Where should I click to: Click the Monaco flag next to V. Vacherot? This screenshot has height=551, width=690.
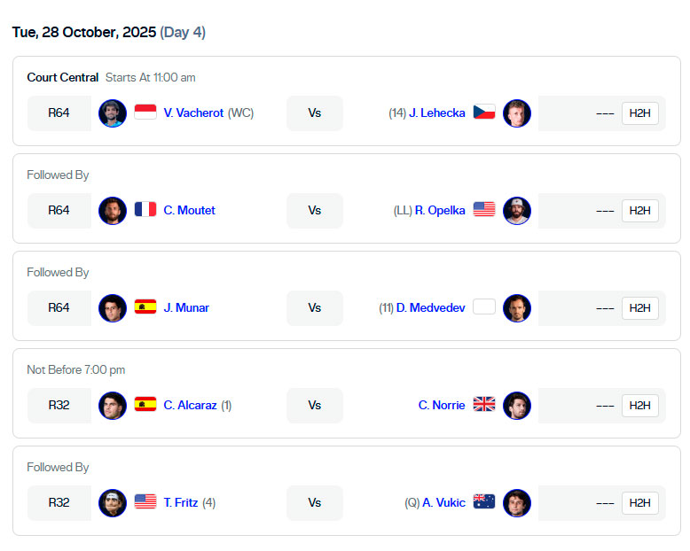point(145,113)
